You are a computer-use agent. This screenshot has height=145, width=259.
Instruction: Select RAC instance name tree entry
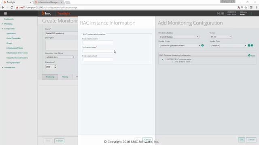click(183, 62)
